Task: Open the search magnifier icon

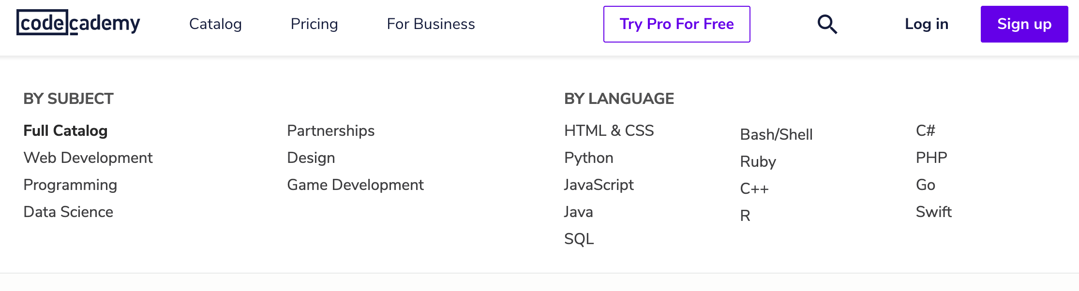Action: [x=827, y=24]
